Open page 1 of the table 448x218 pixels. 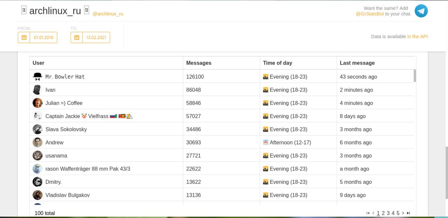point(378,213)
